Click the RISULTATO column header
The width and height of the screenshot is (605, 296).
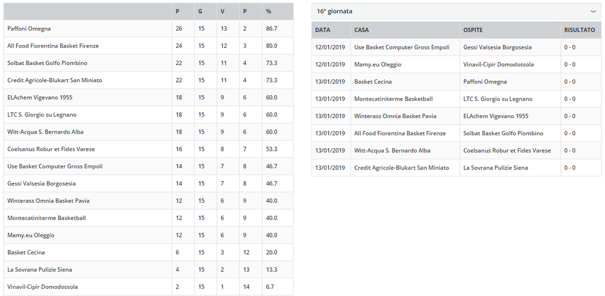(580, 30)
